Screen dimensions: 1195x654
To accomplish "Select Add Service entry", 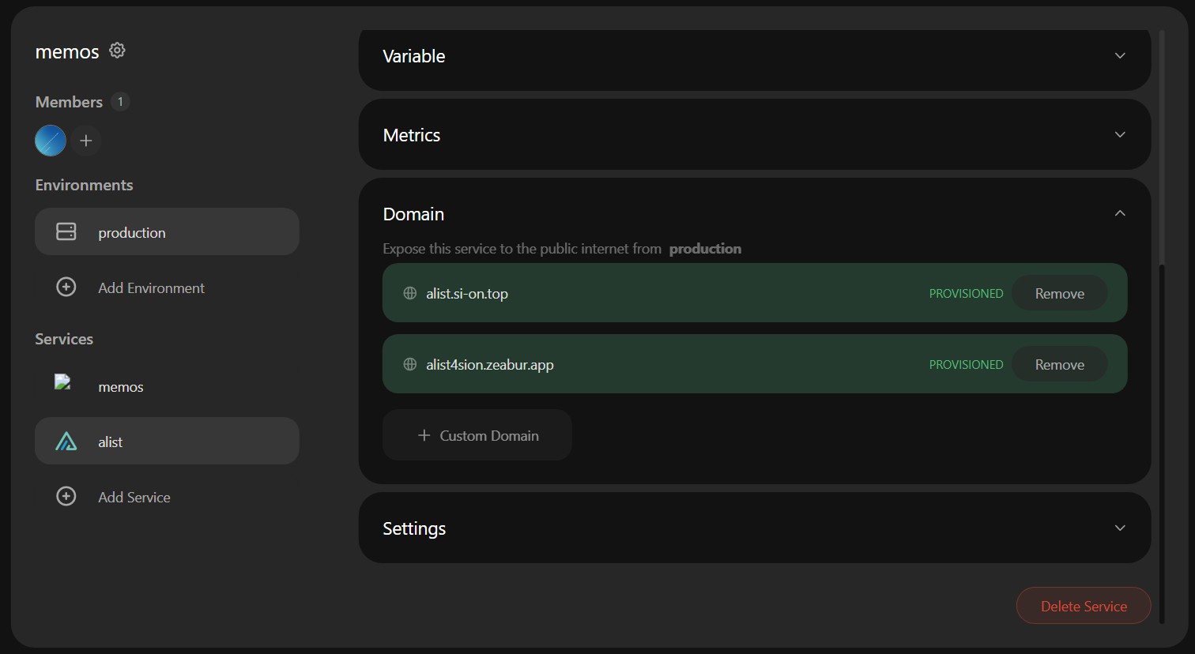I will pos(167,497).
